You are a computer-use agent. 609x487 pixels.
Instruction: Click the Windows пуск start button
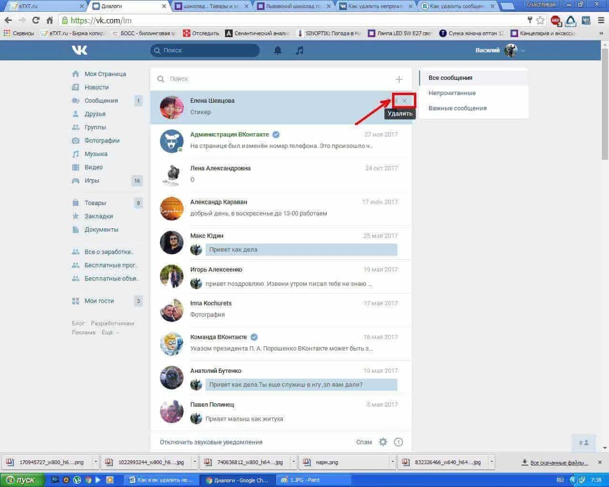[x=22, y=480]
